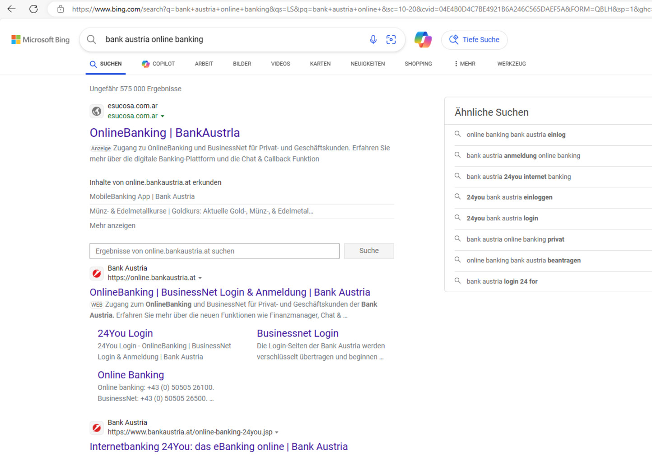View site info via the lock icon

(x=61, y=9)
